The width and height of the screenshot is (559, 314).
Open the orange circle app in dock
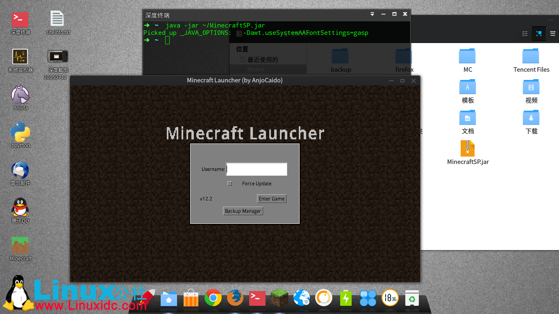324,298
